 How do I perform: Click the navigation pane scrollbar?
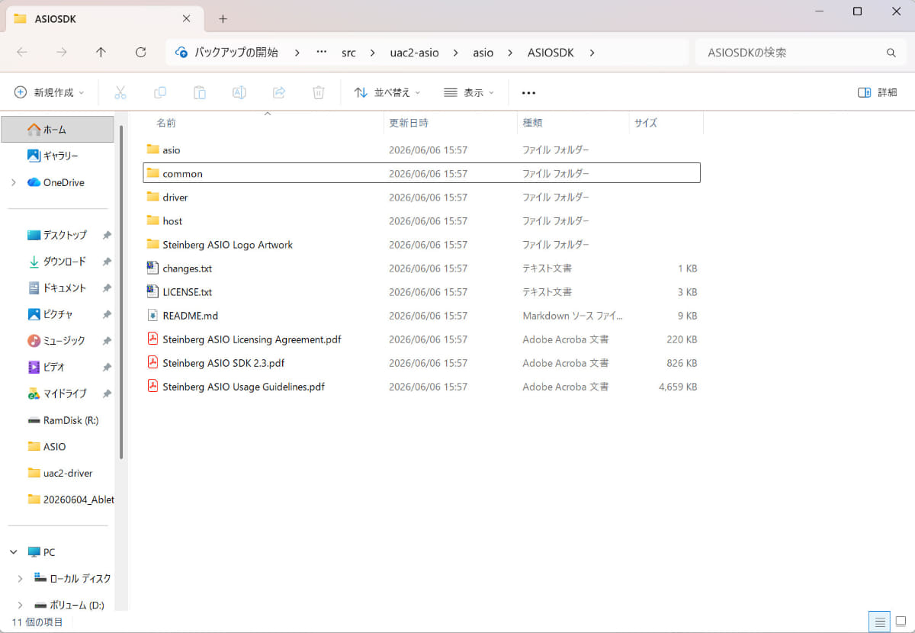tap(121, 292)
